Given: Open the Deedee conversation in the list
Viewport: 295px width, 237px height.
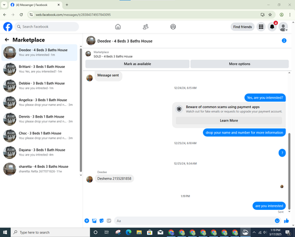Looking at the screenshot, I should 40,53.
